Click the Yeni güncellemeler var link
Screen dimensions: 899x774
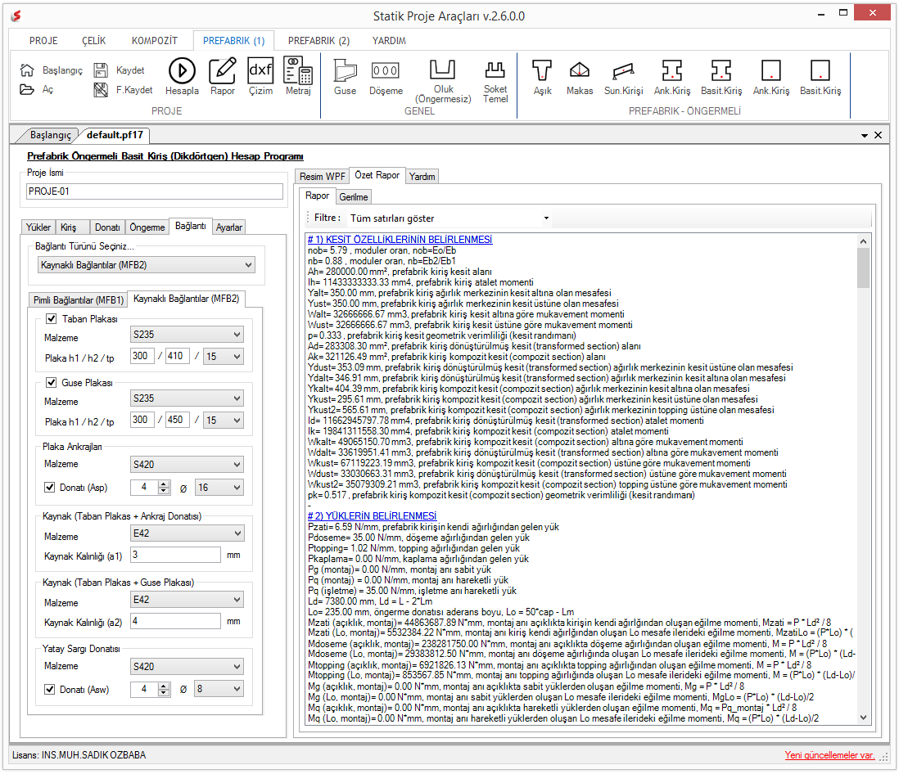[829, 755]
